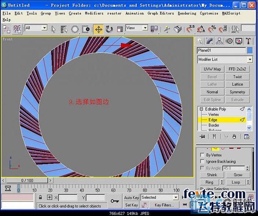This screenshot has height=216, width=258.
Task: Click the Use Pivot Point Center icon
Action: point(154,29)
